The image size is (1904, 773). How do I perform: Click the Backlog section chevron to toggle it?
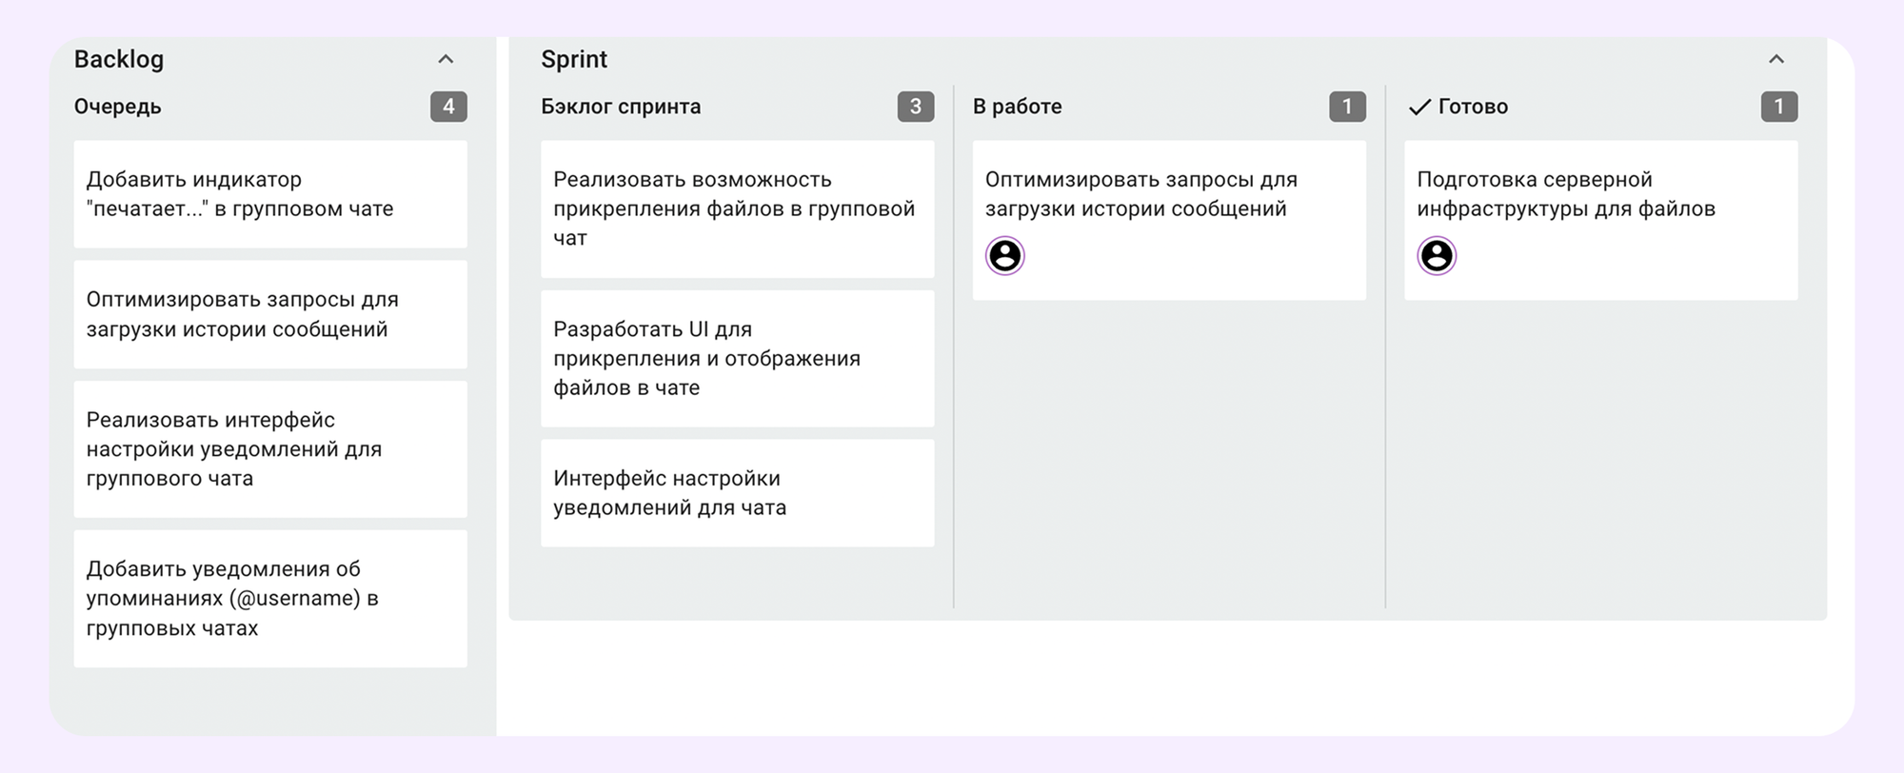click(x=446, y=59)
